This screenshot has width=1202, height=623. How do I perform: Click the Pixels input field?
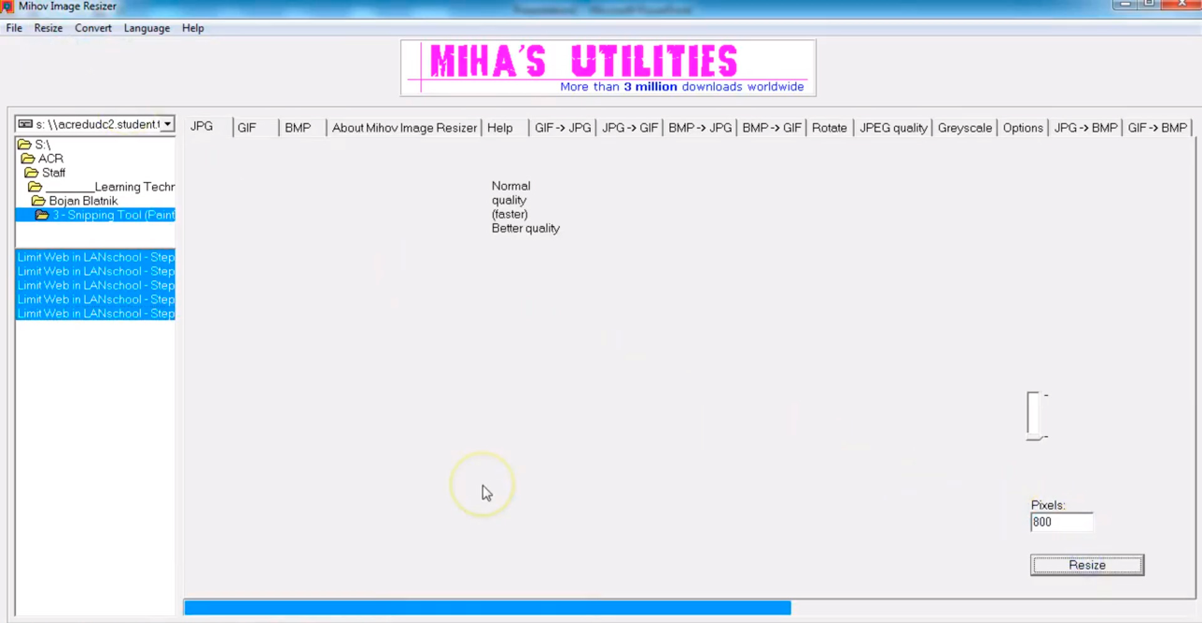tap(1061, 522)
